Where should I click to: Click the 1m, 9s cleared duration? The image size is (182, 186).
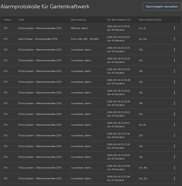point(142,125)
